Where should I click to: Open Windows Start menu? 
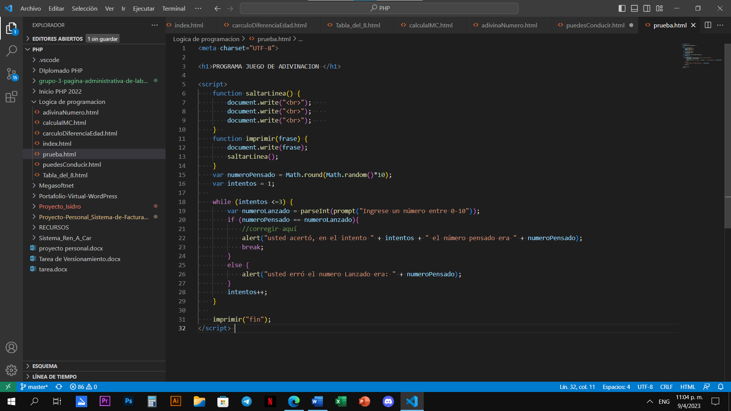pos(11,401)
